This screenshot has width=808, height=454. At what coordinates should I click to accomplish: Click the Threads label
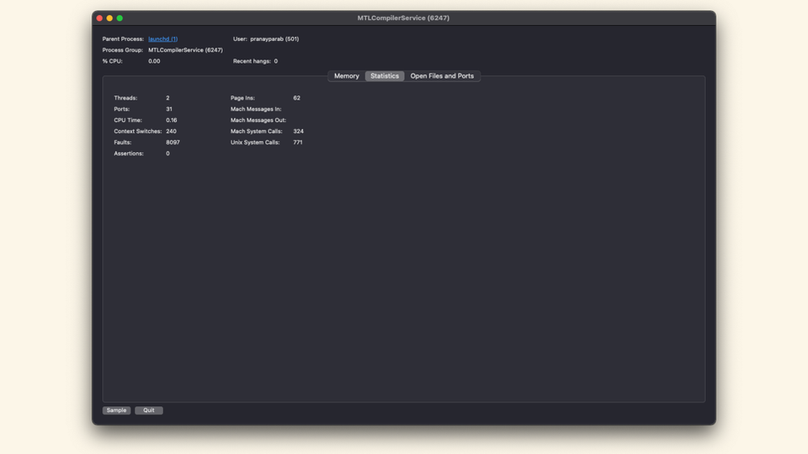pyautogui.click(x=125, y=98)
